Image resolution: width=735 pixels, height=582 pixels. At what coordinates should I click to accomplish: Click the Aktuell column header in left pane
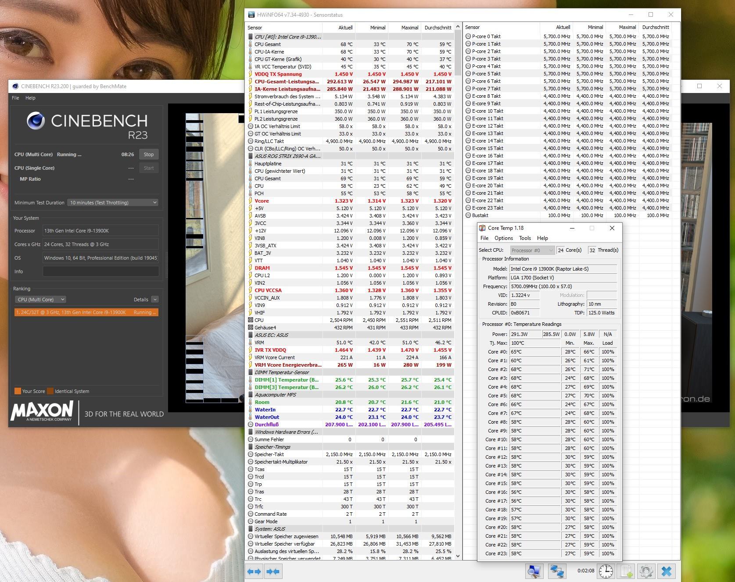click(x=339, y=27)
